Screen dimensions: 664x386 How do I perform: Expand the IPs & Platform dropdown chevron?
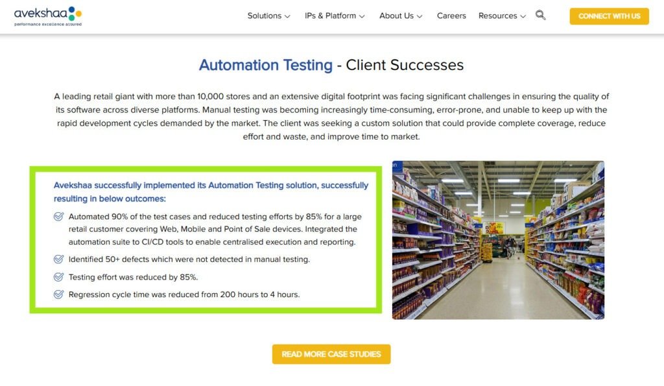[x=362, y=16]
